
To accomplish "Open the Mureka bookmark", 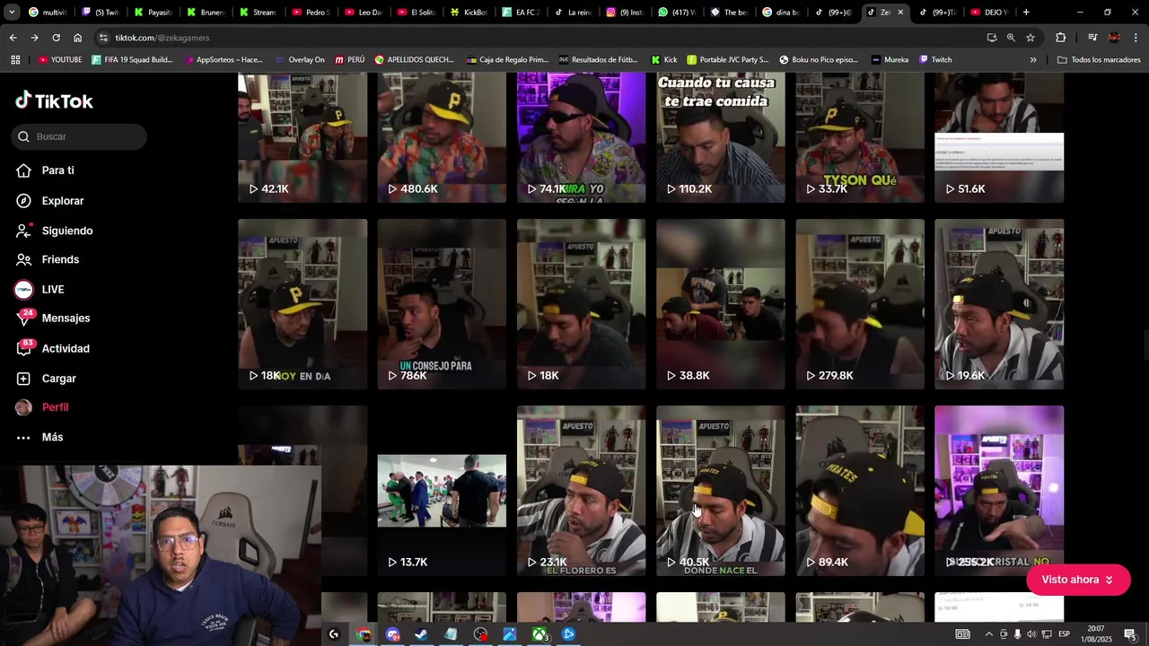I will click(890, 60).
